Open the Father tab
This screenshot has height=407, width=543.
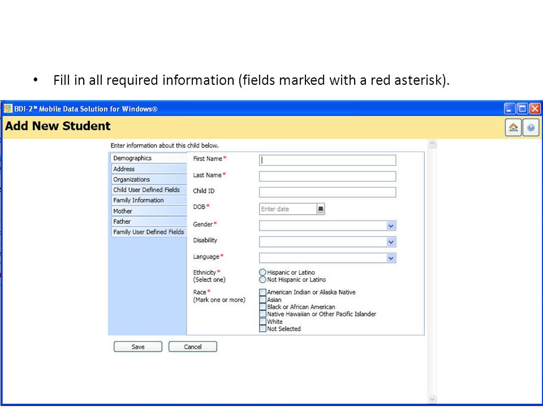[x=149, y=221]
